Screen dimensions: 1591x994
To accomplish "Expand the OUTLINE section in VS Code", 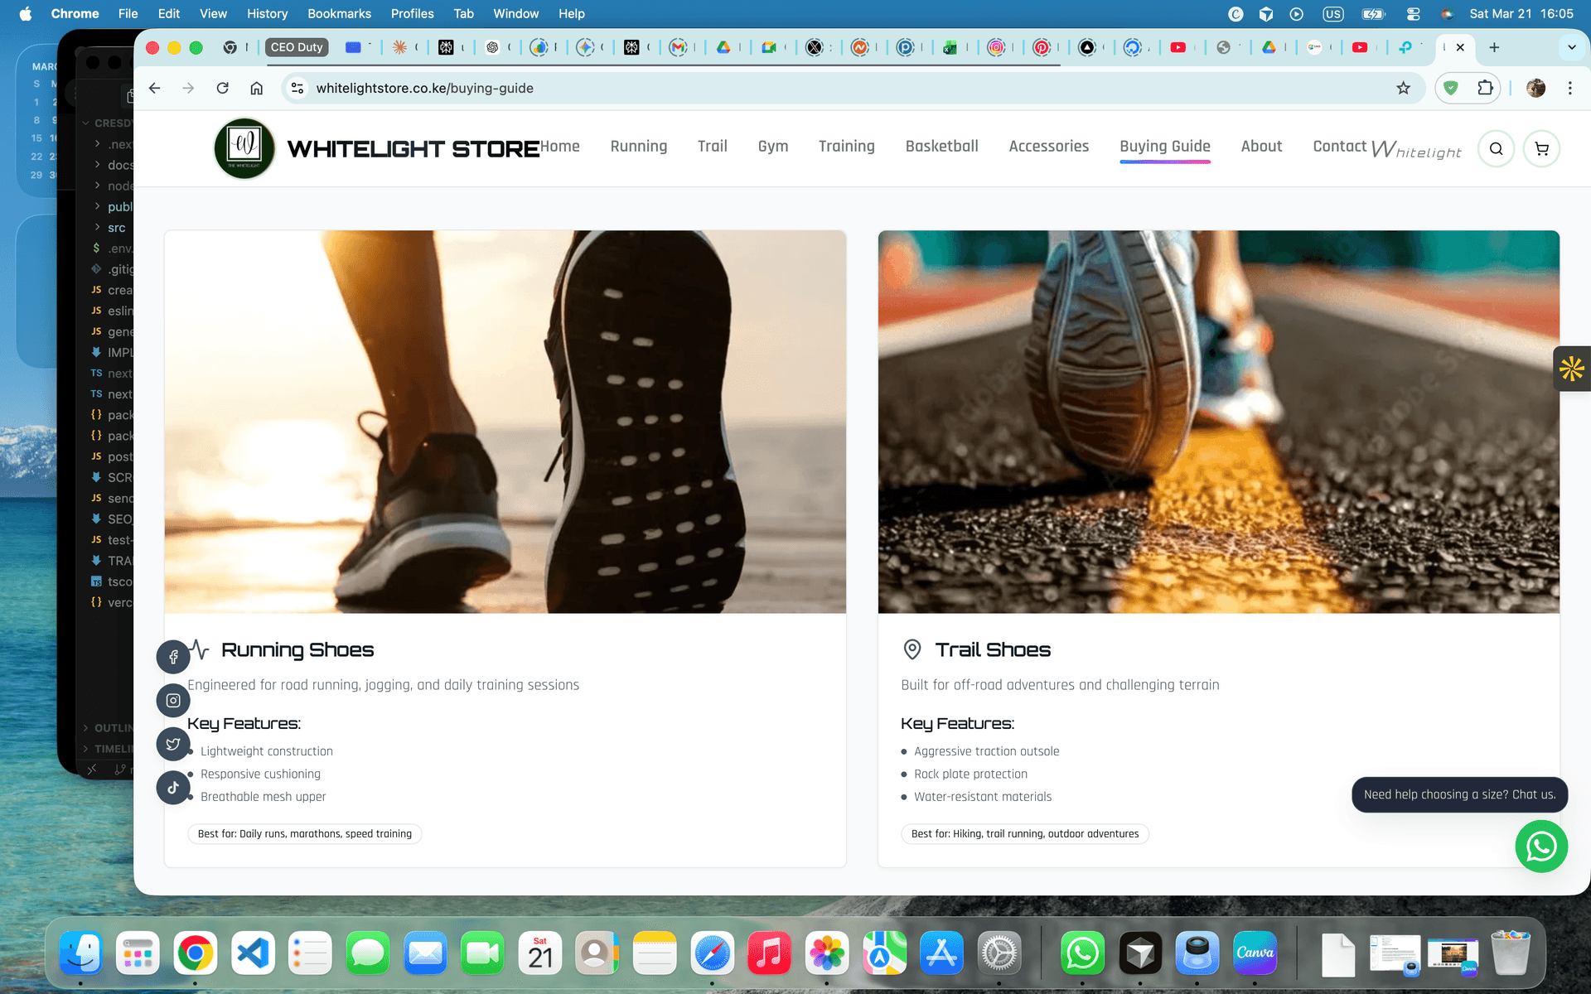I will (108, 727).
